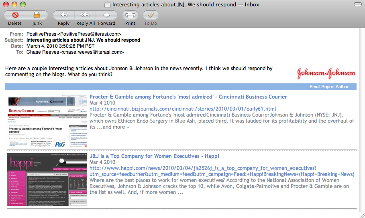This screenshot has height=218, width=365.
Task: Close the message window
Action: 6,4
